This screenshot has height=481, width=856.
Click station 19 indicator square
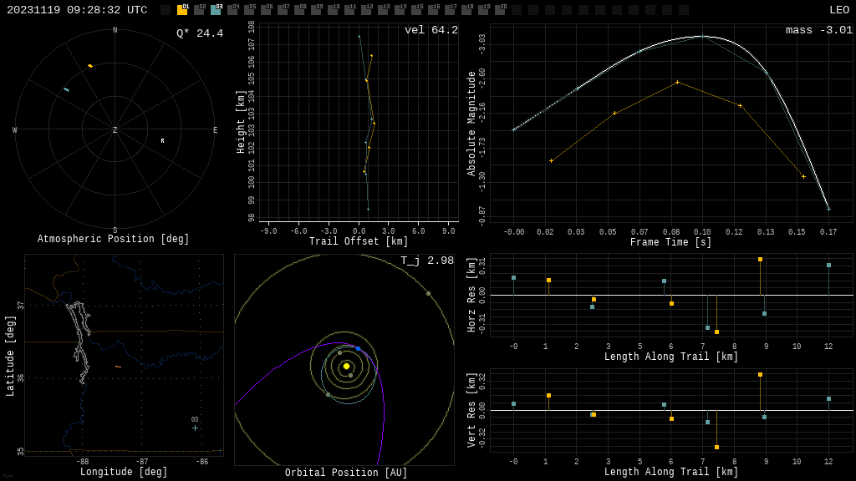483,10
